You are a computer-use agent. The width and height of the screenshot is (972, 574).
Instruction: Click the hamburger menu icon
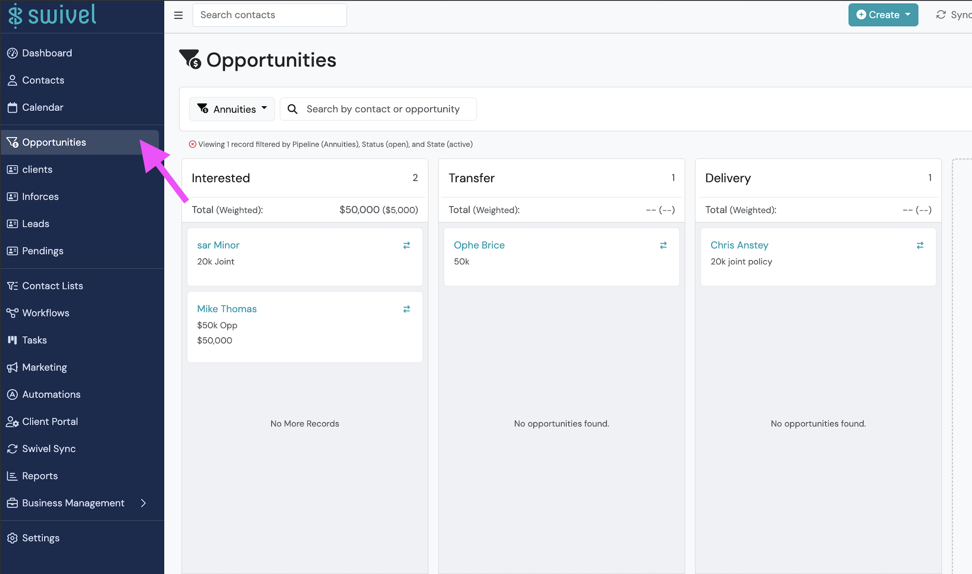(178, 15)
